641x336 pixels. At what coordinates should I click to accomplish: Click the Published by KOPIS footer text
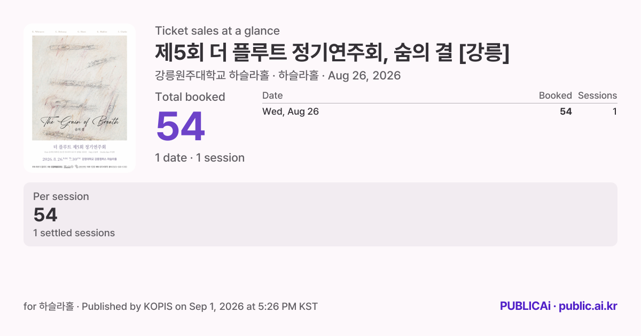pyautogui.click(x=199, y=307)
